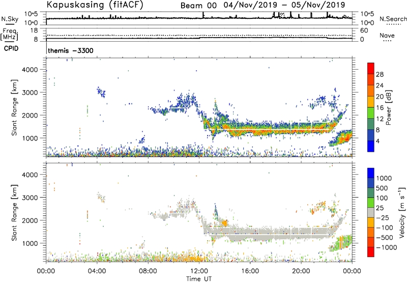Click the 'Velocity [m s⁻¹]' colorbar label
This screenshot has height=282, width=407.
point(402,212)
